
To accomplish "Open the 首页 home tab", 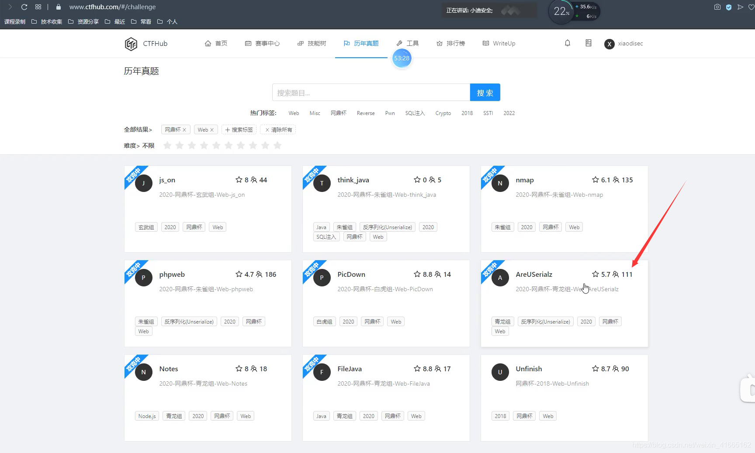I will click(216, 43).
